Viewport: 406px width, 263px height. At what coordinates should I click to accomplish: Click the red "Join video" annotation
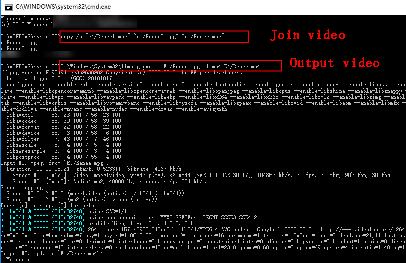click(x=307, y=35)
